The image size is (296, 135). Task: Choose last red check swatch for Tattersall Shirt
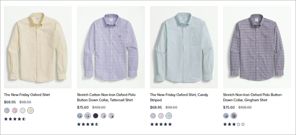coord(111,116)
